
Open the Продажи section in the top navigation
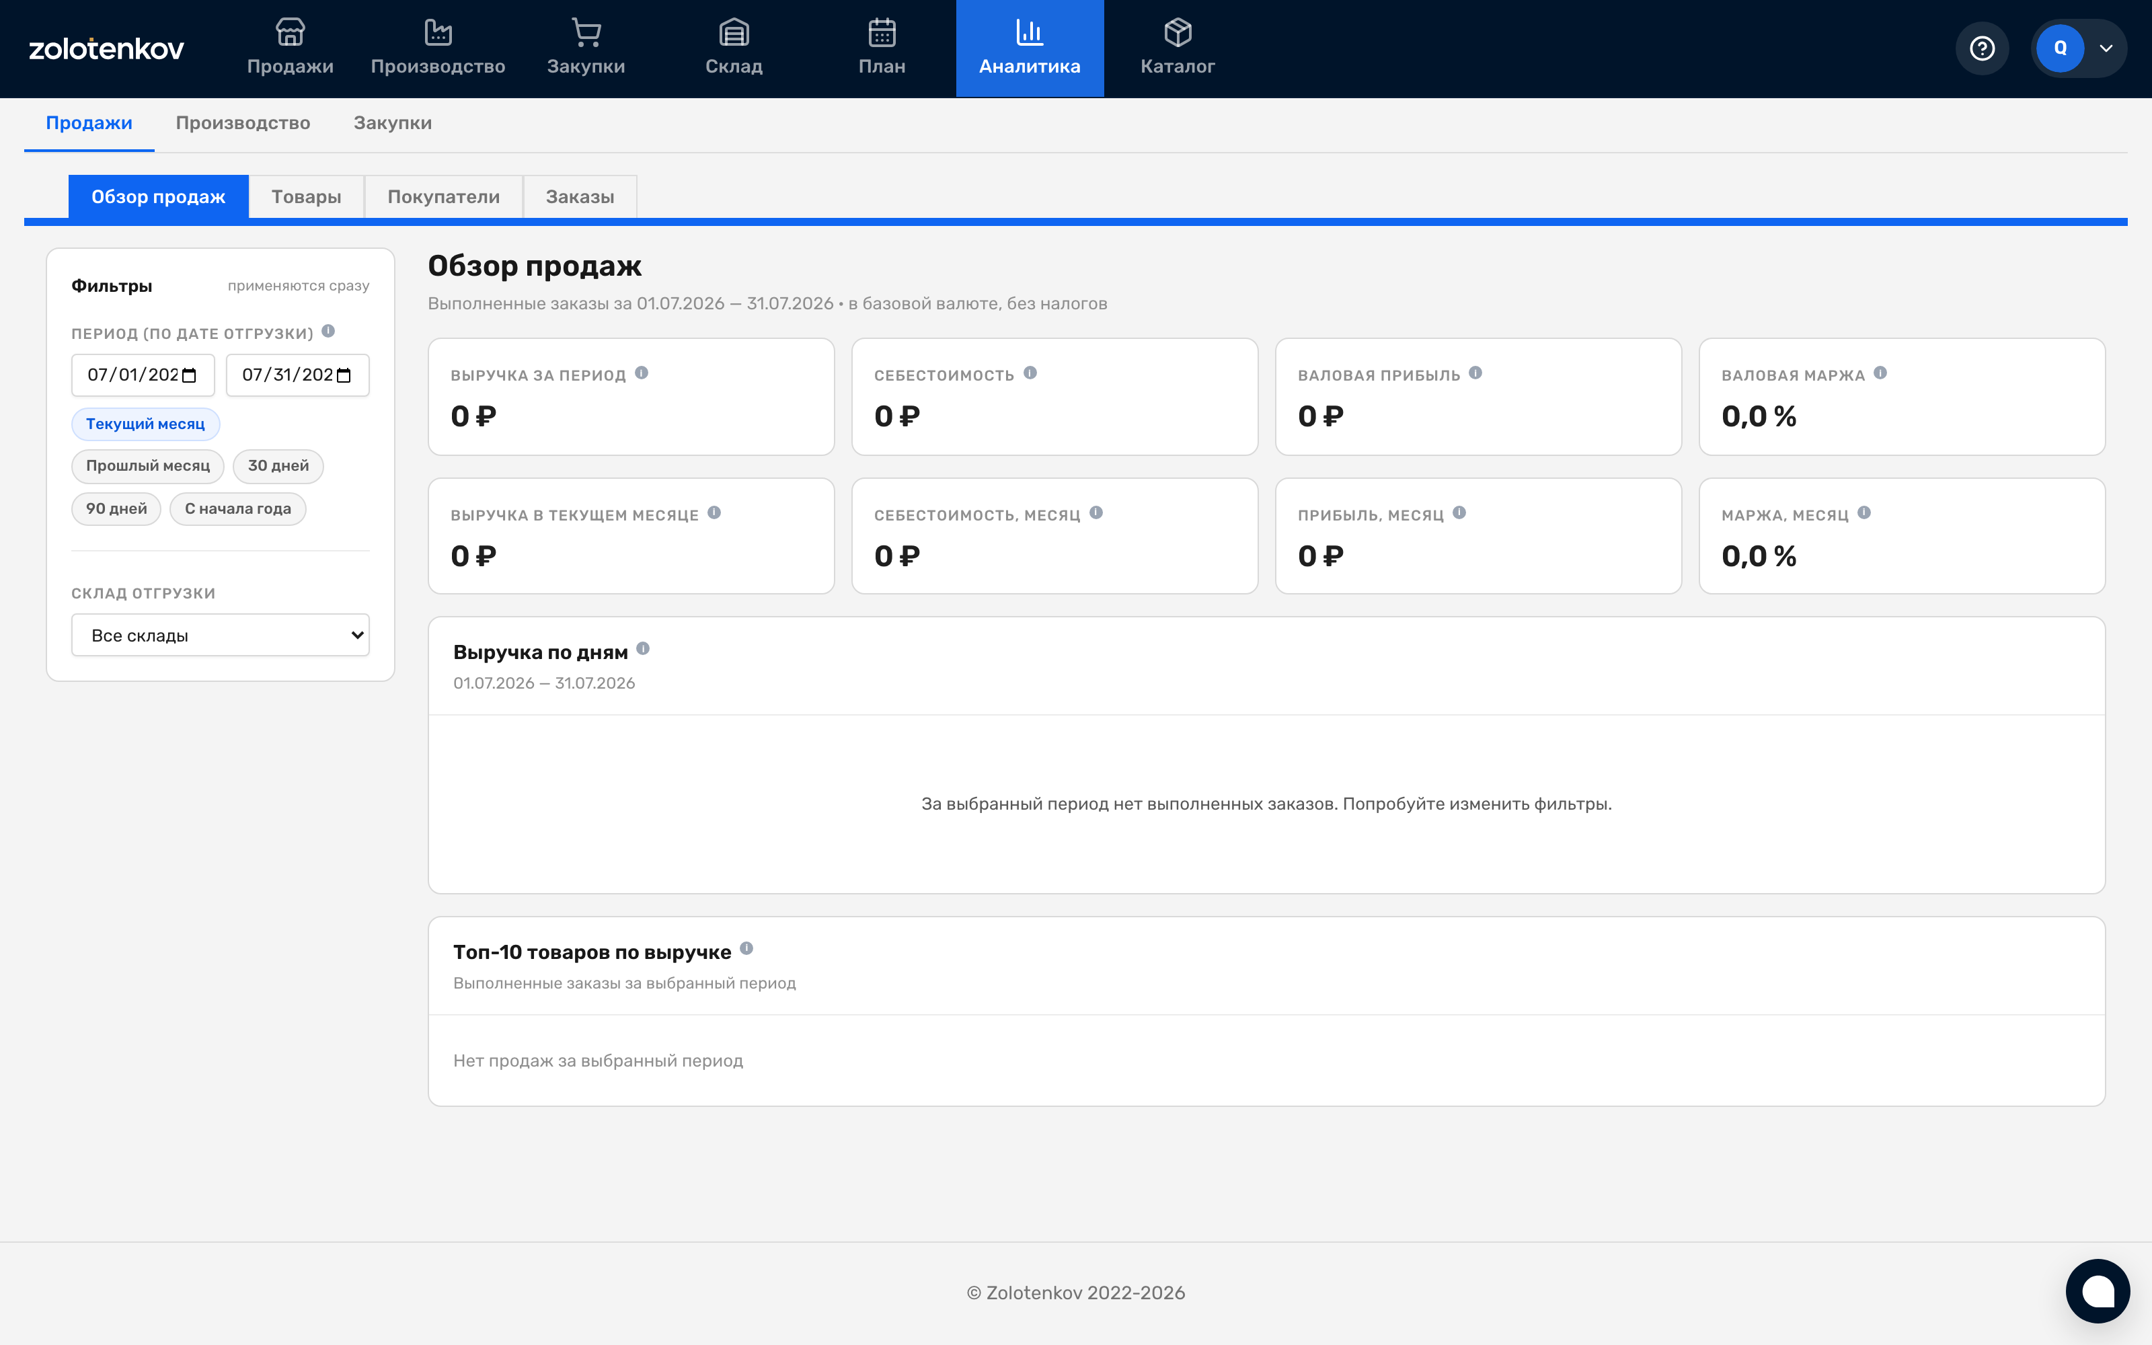pos(290,48)
